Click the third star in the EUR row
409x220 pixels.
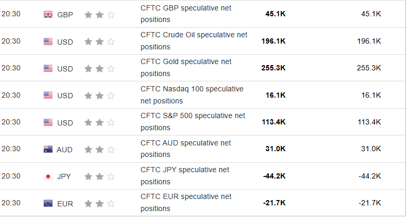pyautogui.click(x=111, y=203)
